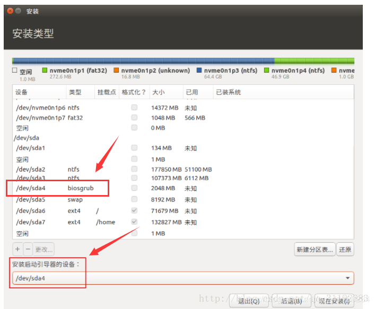The width and height of the screenshot is (375, 309).
Task: Click the 已用 column header
Action: point(198,92)
